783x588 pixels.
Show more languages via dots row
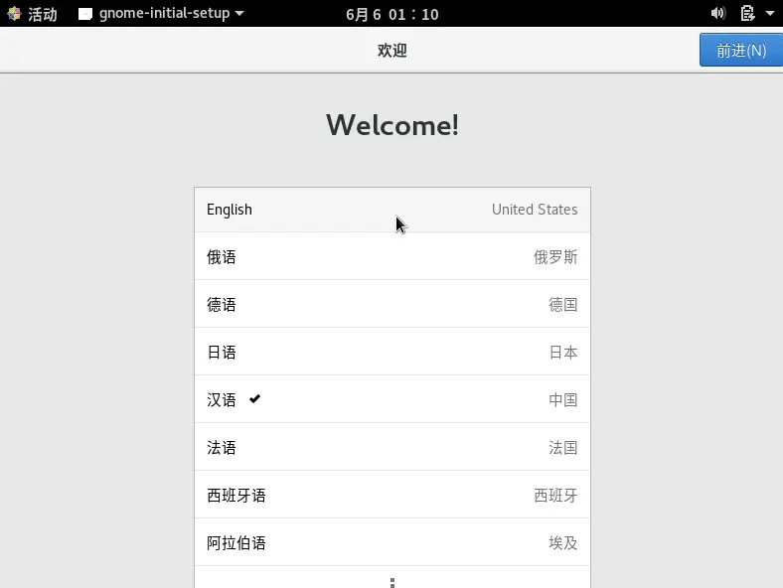(x=392, y=577)
